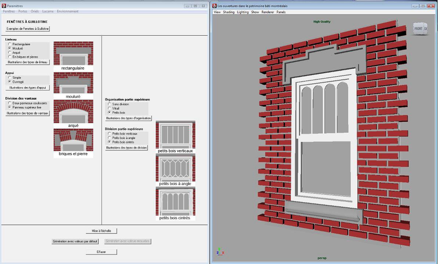Click the Organisation partie supérieure label
This screenshot has width=440, height=264.
[x=128, y=100]
